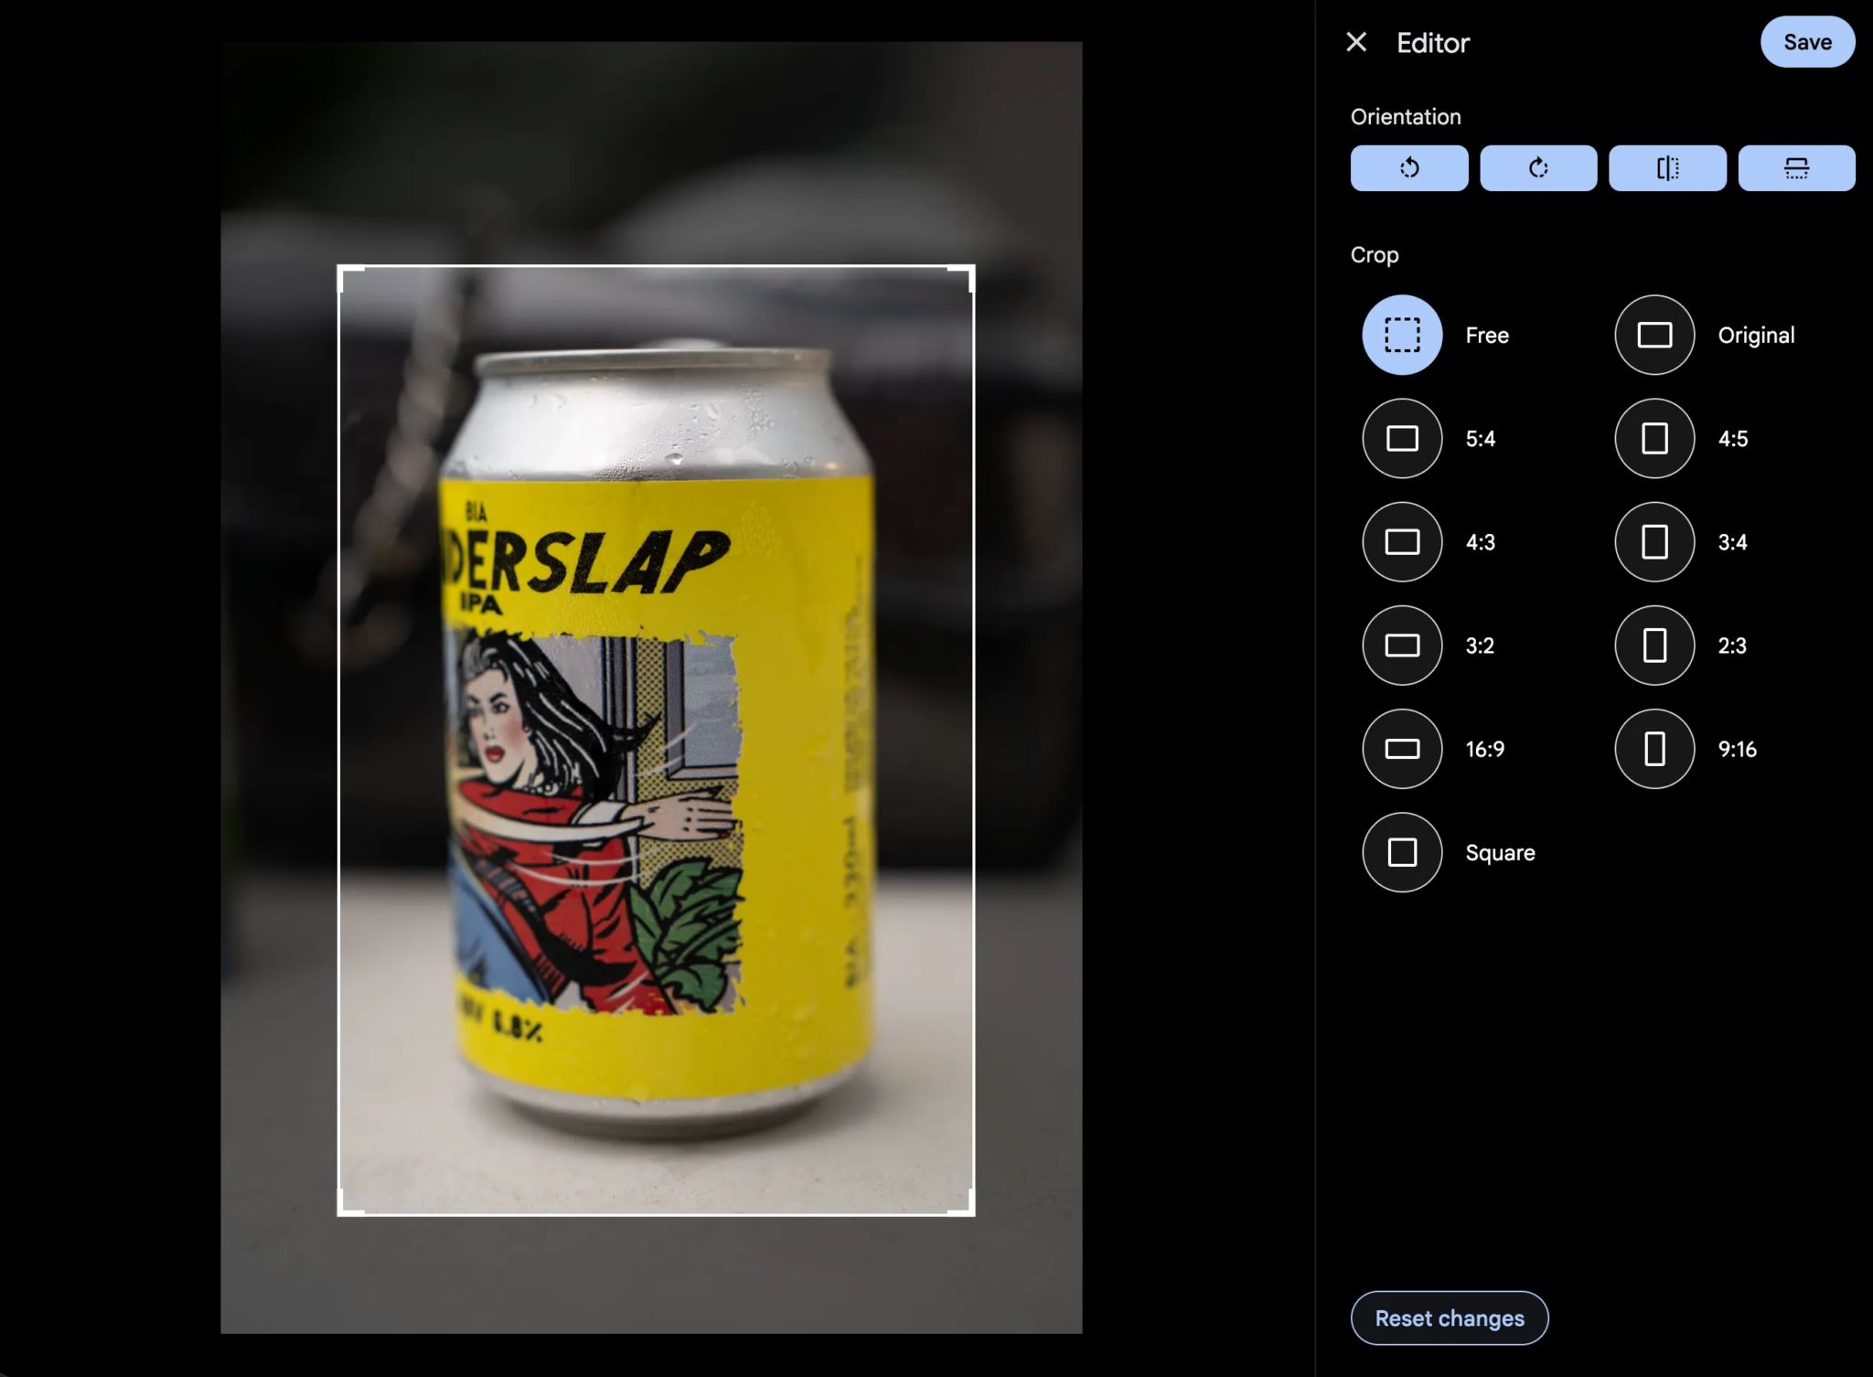The width and height of the screenshot is (1873, 1377).
Task: Close the Editor panel
Action: click(1356, 42)
